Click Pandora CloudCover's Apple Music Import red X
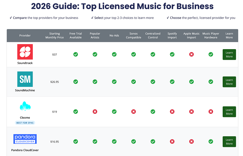243x156 pixels. coord(191,141)
